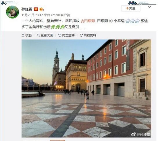Click the counterclockwise rotate icon
159x141 pixels.
pyautogui.click(x=60, y=35)
